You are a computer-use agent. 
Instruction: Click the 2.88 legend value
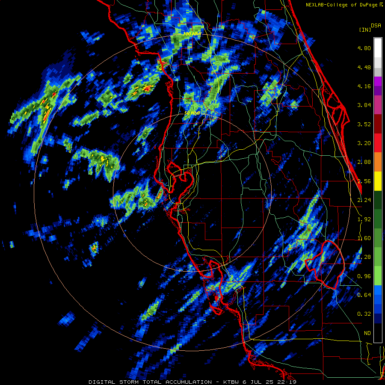[364, 162]
